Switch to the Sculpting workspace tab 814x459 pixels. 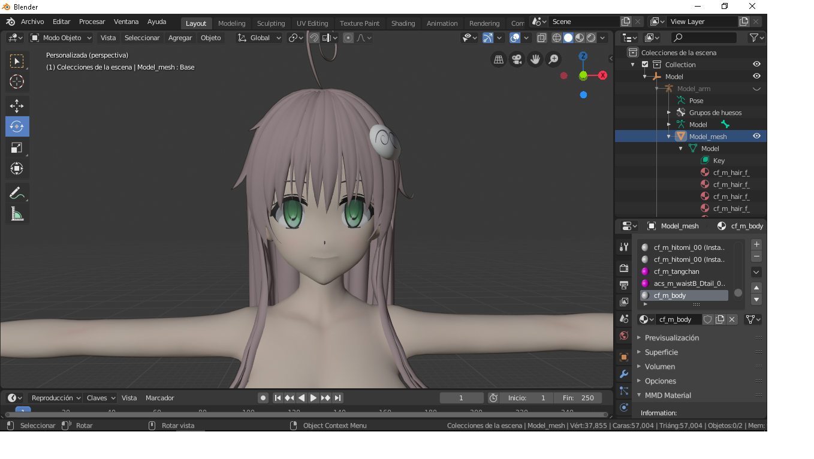pos(271,23)
